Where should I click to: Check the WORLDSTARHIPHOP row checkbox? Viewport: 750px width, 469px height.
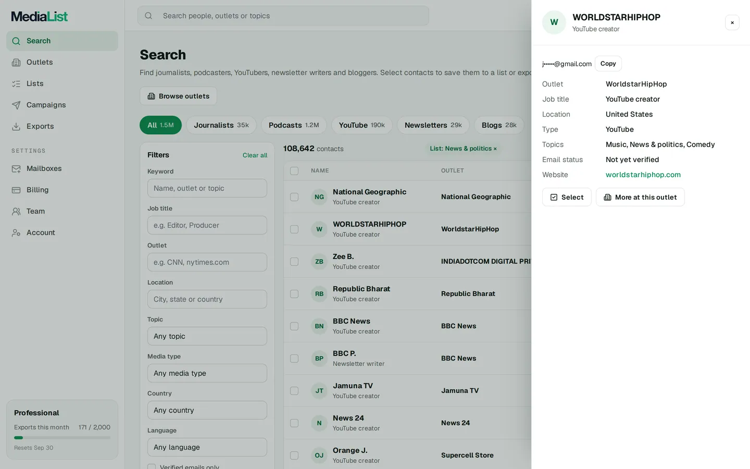(x=294, y=229)
